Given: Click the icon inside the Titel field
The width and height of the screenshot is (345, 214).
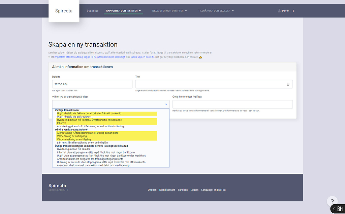Looking at the screenshot, I should click(288, 84).
